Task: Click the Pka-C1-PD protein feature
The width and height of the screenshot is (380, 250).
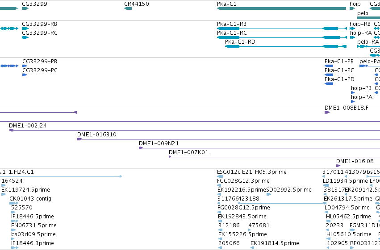Action: click(x=329, y=84)
